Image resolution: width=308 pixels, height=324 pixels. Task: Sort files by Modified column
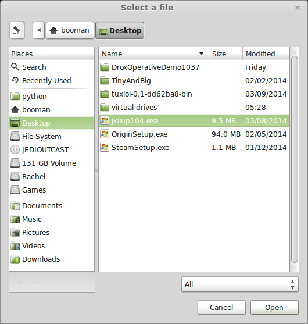[266, 54]
